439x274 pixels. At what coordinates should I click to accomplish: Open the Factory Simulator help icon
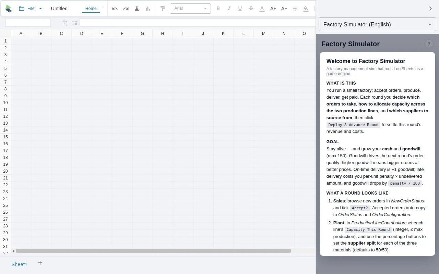coord(429,44)
